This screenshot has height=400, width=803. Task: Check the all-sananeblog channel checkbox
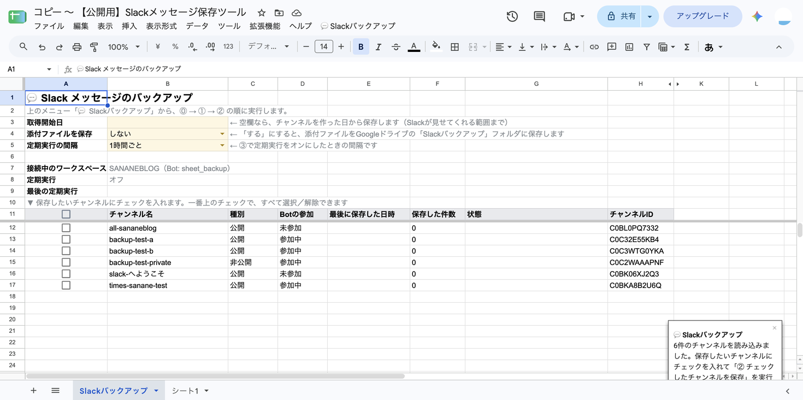[x=66, y=228]
